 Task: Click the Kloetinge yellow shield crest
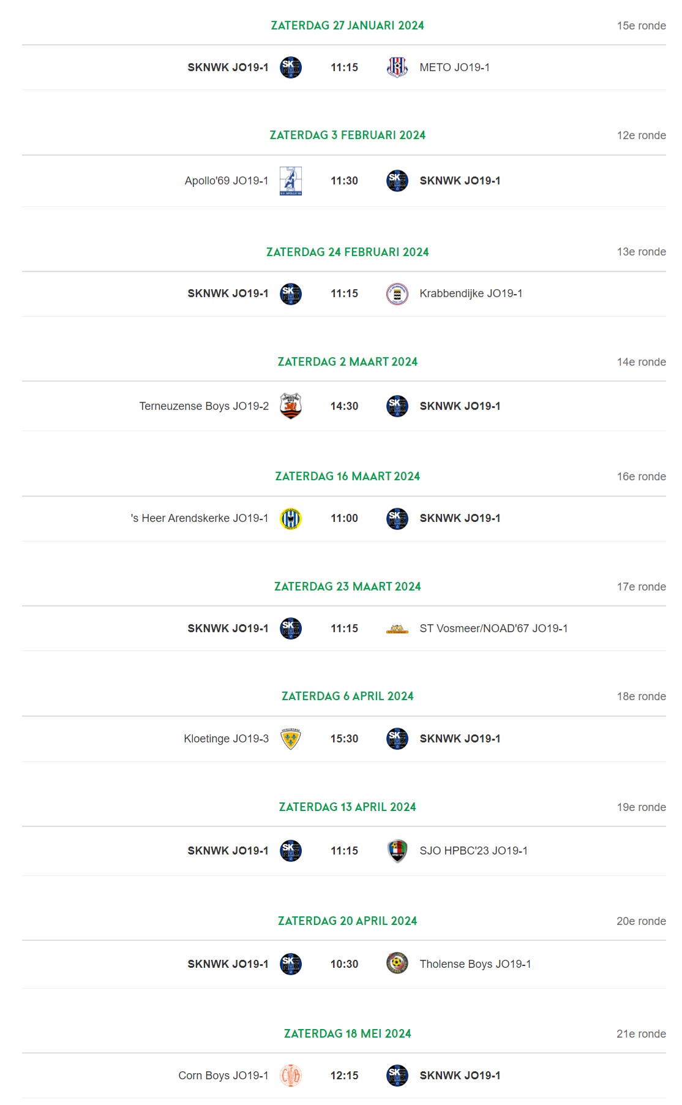tap(291, 739)
